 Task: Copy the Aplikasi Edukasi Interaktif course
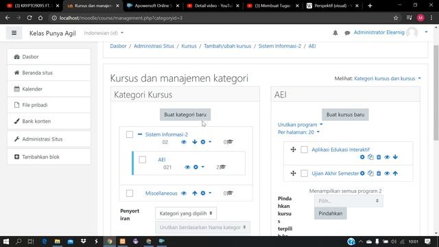(x=370, y=157)
